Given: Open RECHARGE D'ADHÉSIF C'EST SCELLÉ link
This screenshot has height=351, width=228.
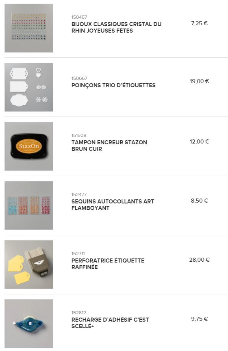Looking at the screenshot, I should [110, 323].
